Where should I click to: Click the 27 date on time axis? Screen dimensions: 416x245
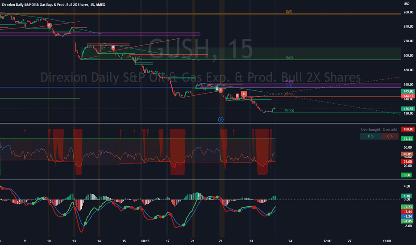[349, 241]
